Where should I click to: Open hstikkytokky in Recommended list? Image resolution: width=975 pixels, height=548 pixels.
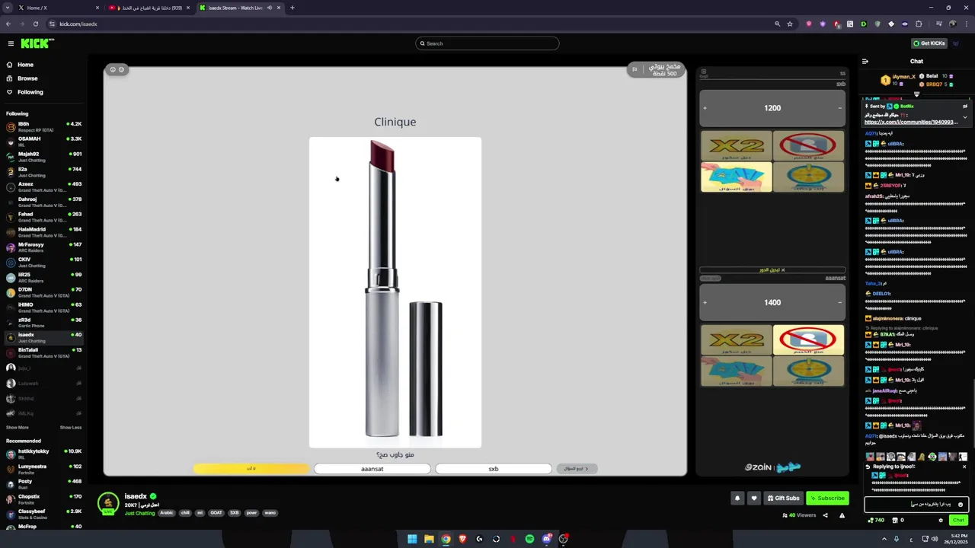point(44,454)
